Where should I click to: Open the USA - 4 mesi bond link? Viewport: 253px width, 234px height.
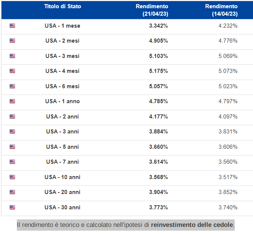[x=62, y=71]
